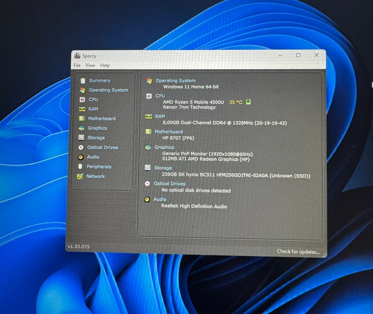The height and width of the screenshot is (314, 373).
Task: Click the 238GB SK hynix BC511 storage line
Action: pyautogui.click(x=236, y=175)
